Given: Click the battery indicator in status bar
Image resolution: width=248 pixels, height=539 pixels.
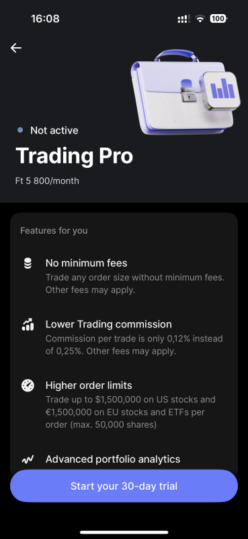Looking at the screenshot, I should click(x=218, y=19).
